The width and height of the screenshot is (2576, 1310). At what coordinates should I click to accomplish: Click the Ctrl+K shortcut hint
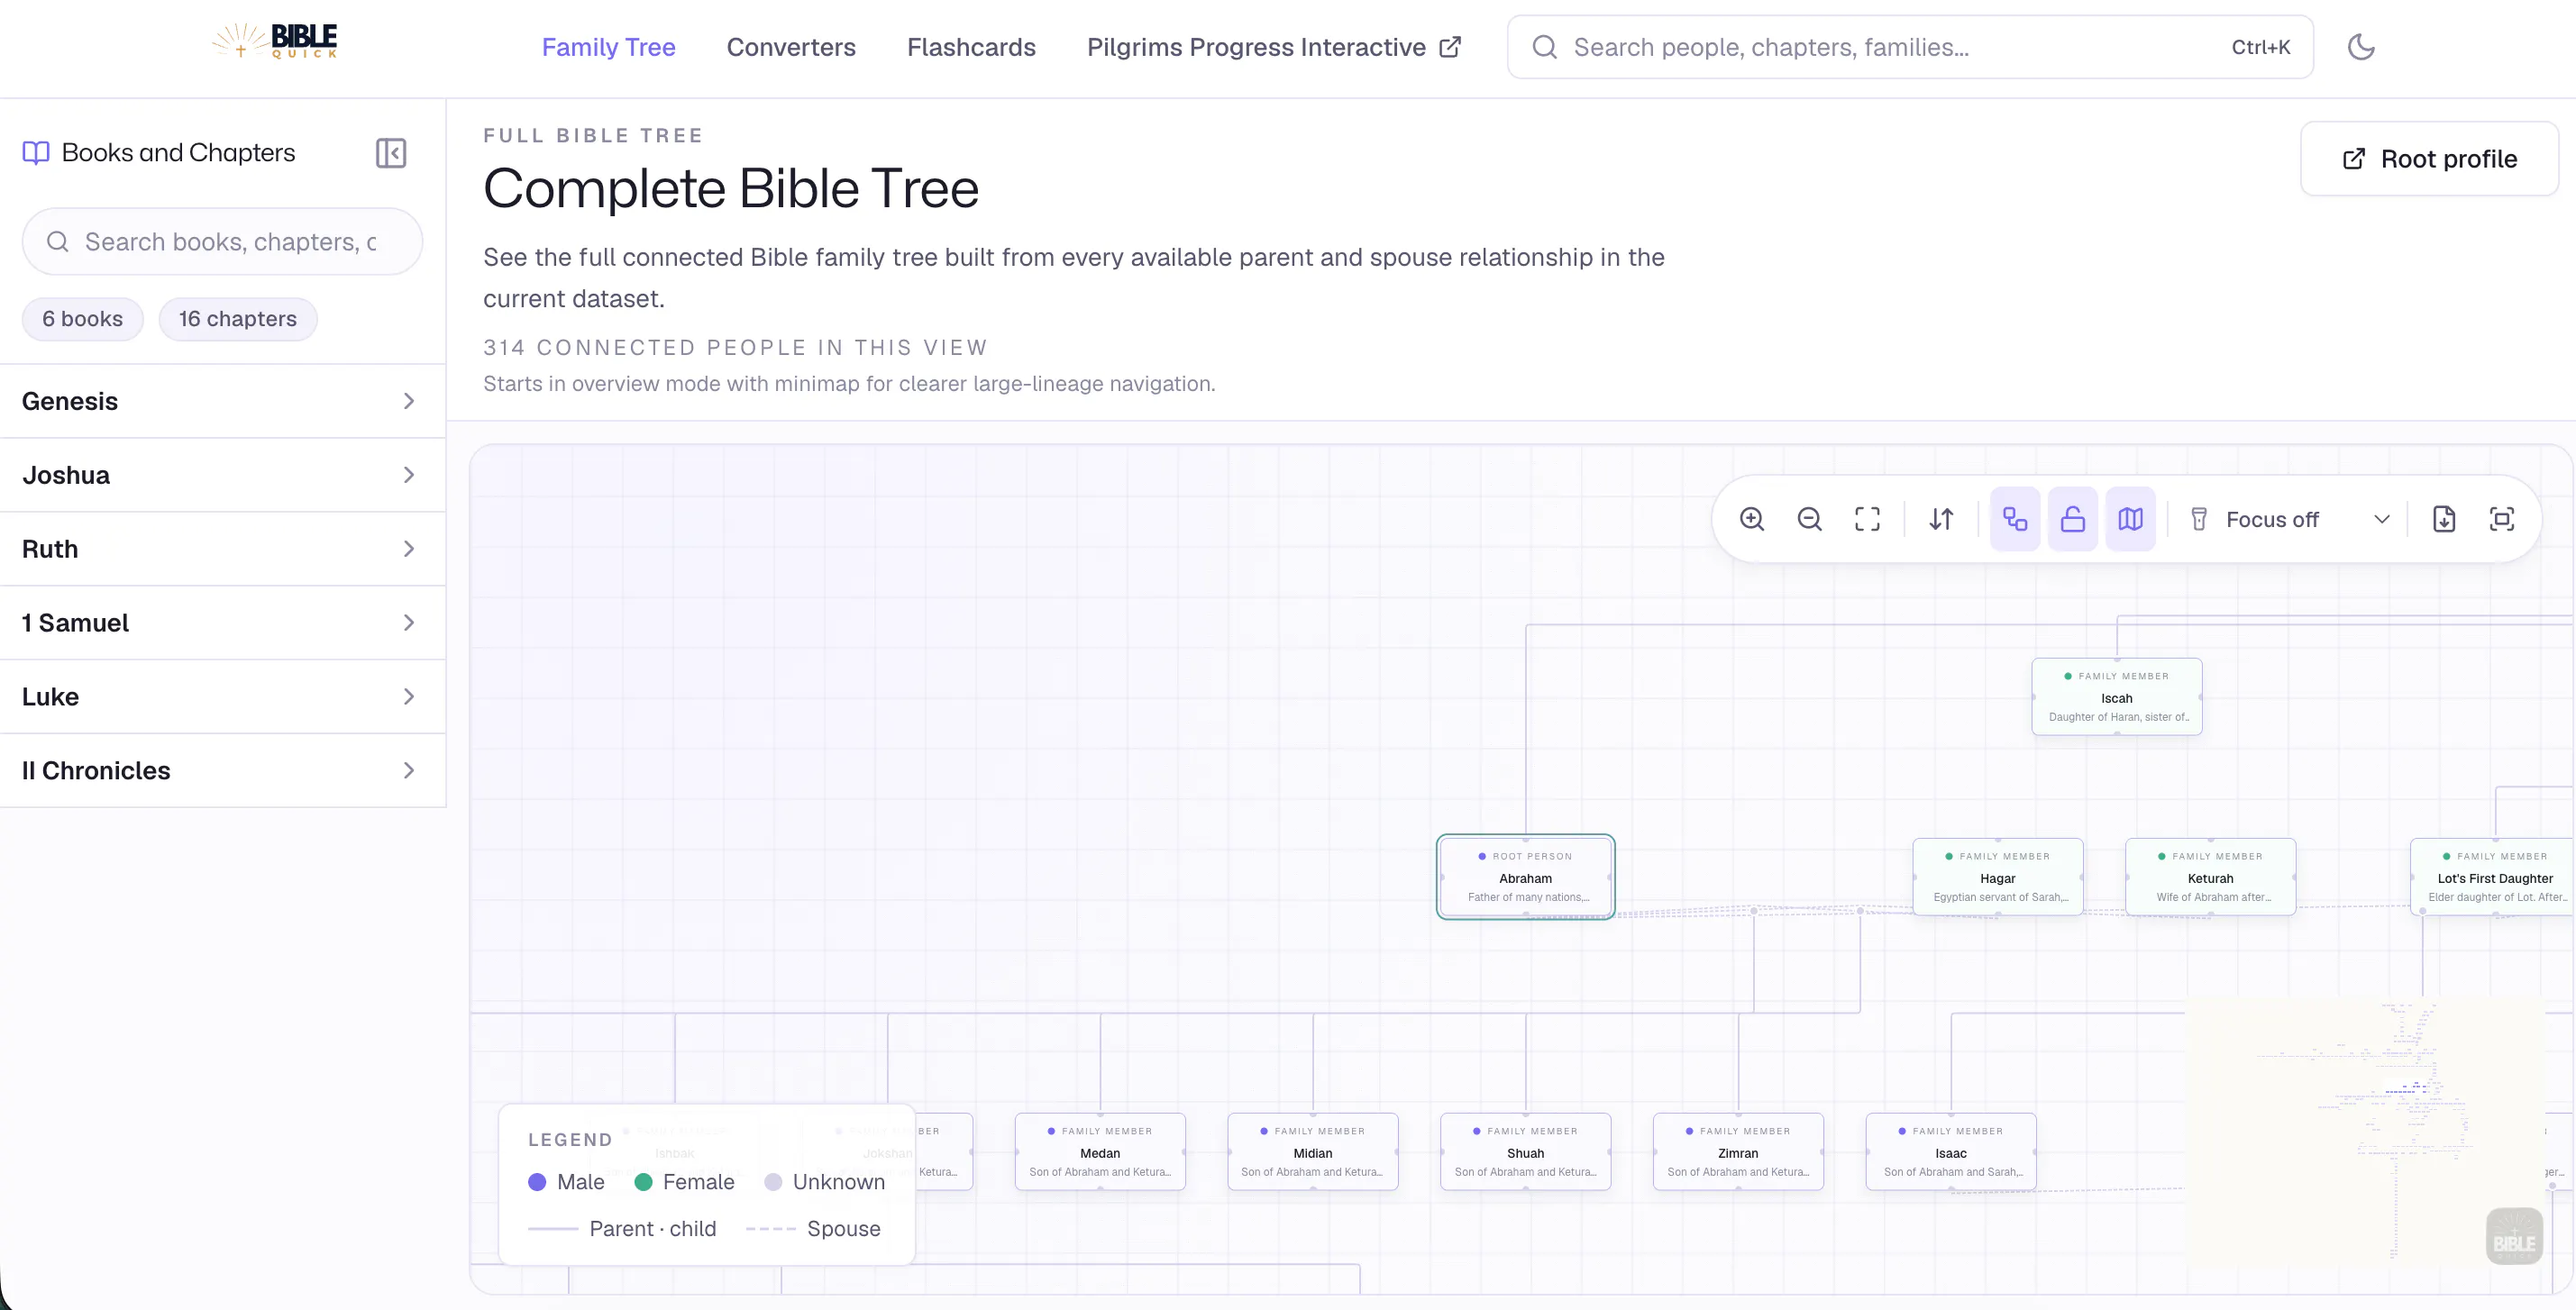click(x=2261, y=47)
